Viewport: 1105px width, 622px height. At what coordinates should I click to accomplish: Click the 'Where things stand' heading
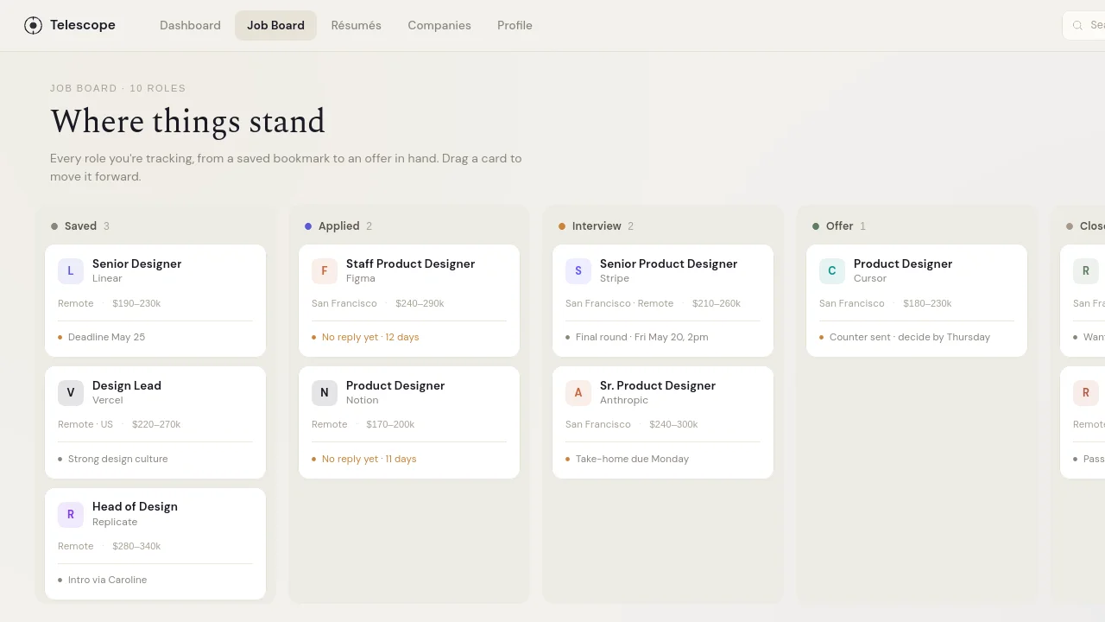tap(187, 122)
